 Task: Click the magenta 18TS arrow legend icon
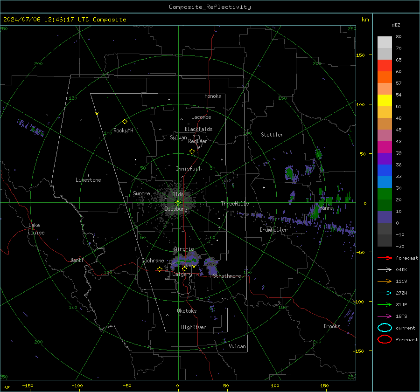(385, 316)
